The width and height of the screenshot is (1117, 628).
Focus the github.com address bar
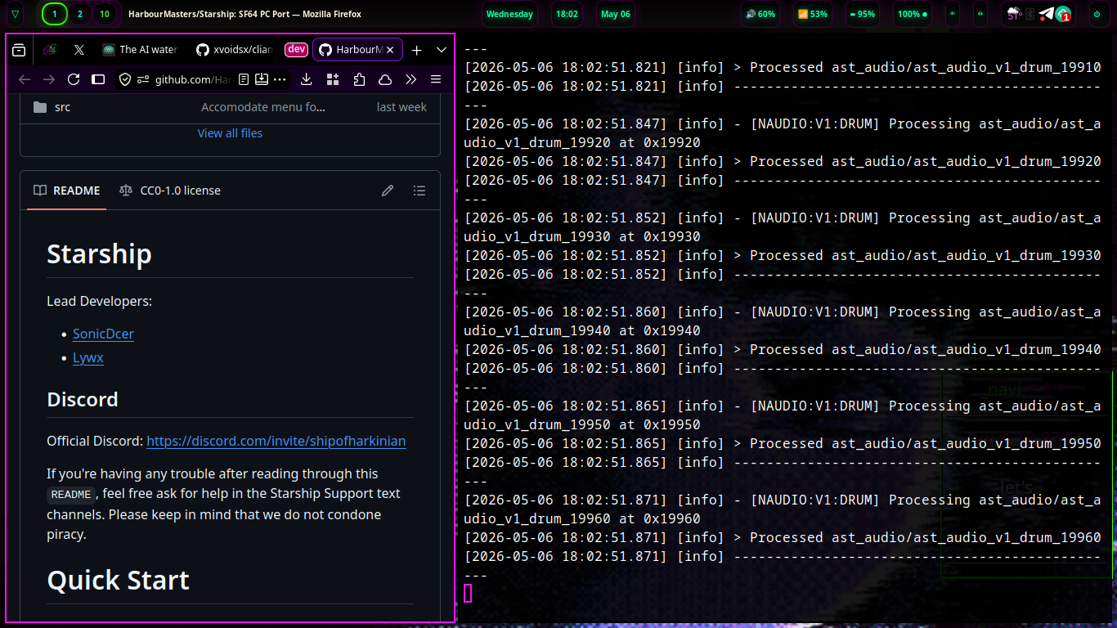(194, 79)
